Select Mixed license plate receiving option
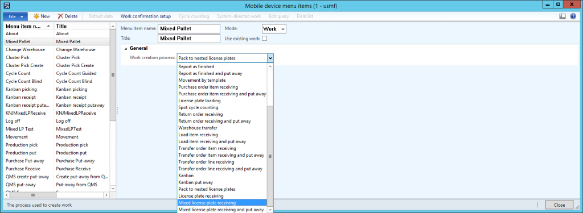The height and width of the screenshot is (213, 583). click(222, 203)
